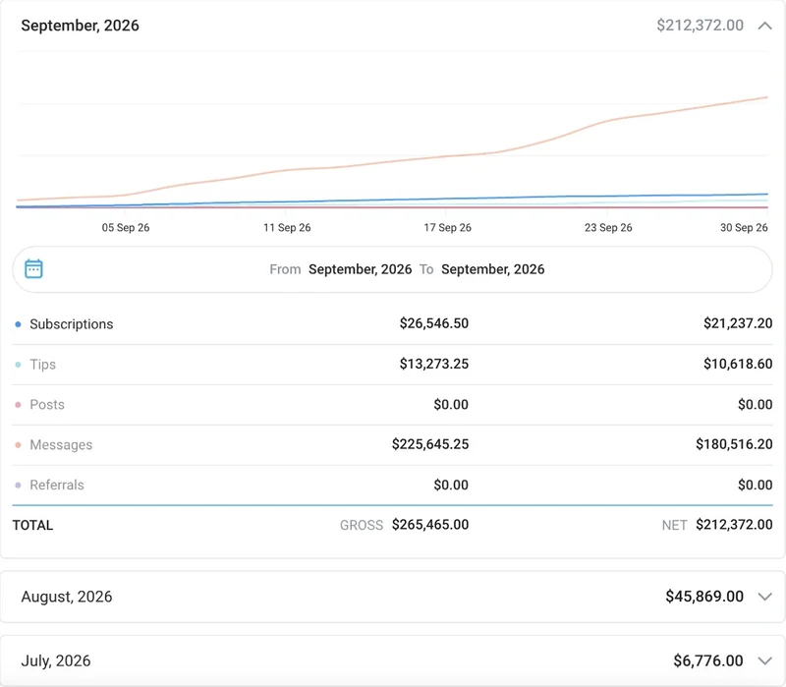
Task: Click the August, 2026 row title
Action: [x=67, y=597]
